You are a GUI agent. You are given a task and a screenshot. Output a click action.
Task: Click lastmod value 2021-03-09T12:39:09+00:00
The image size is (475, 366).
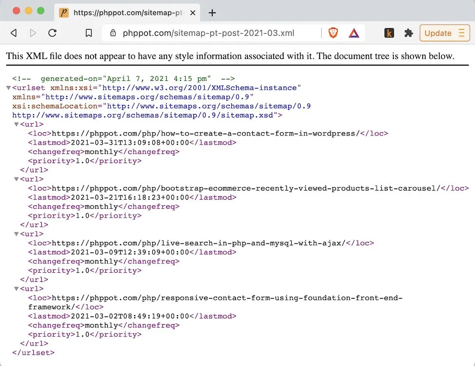pyautogui.click(x=130, y=252)
